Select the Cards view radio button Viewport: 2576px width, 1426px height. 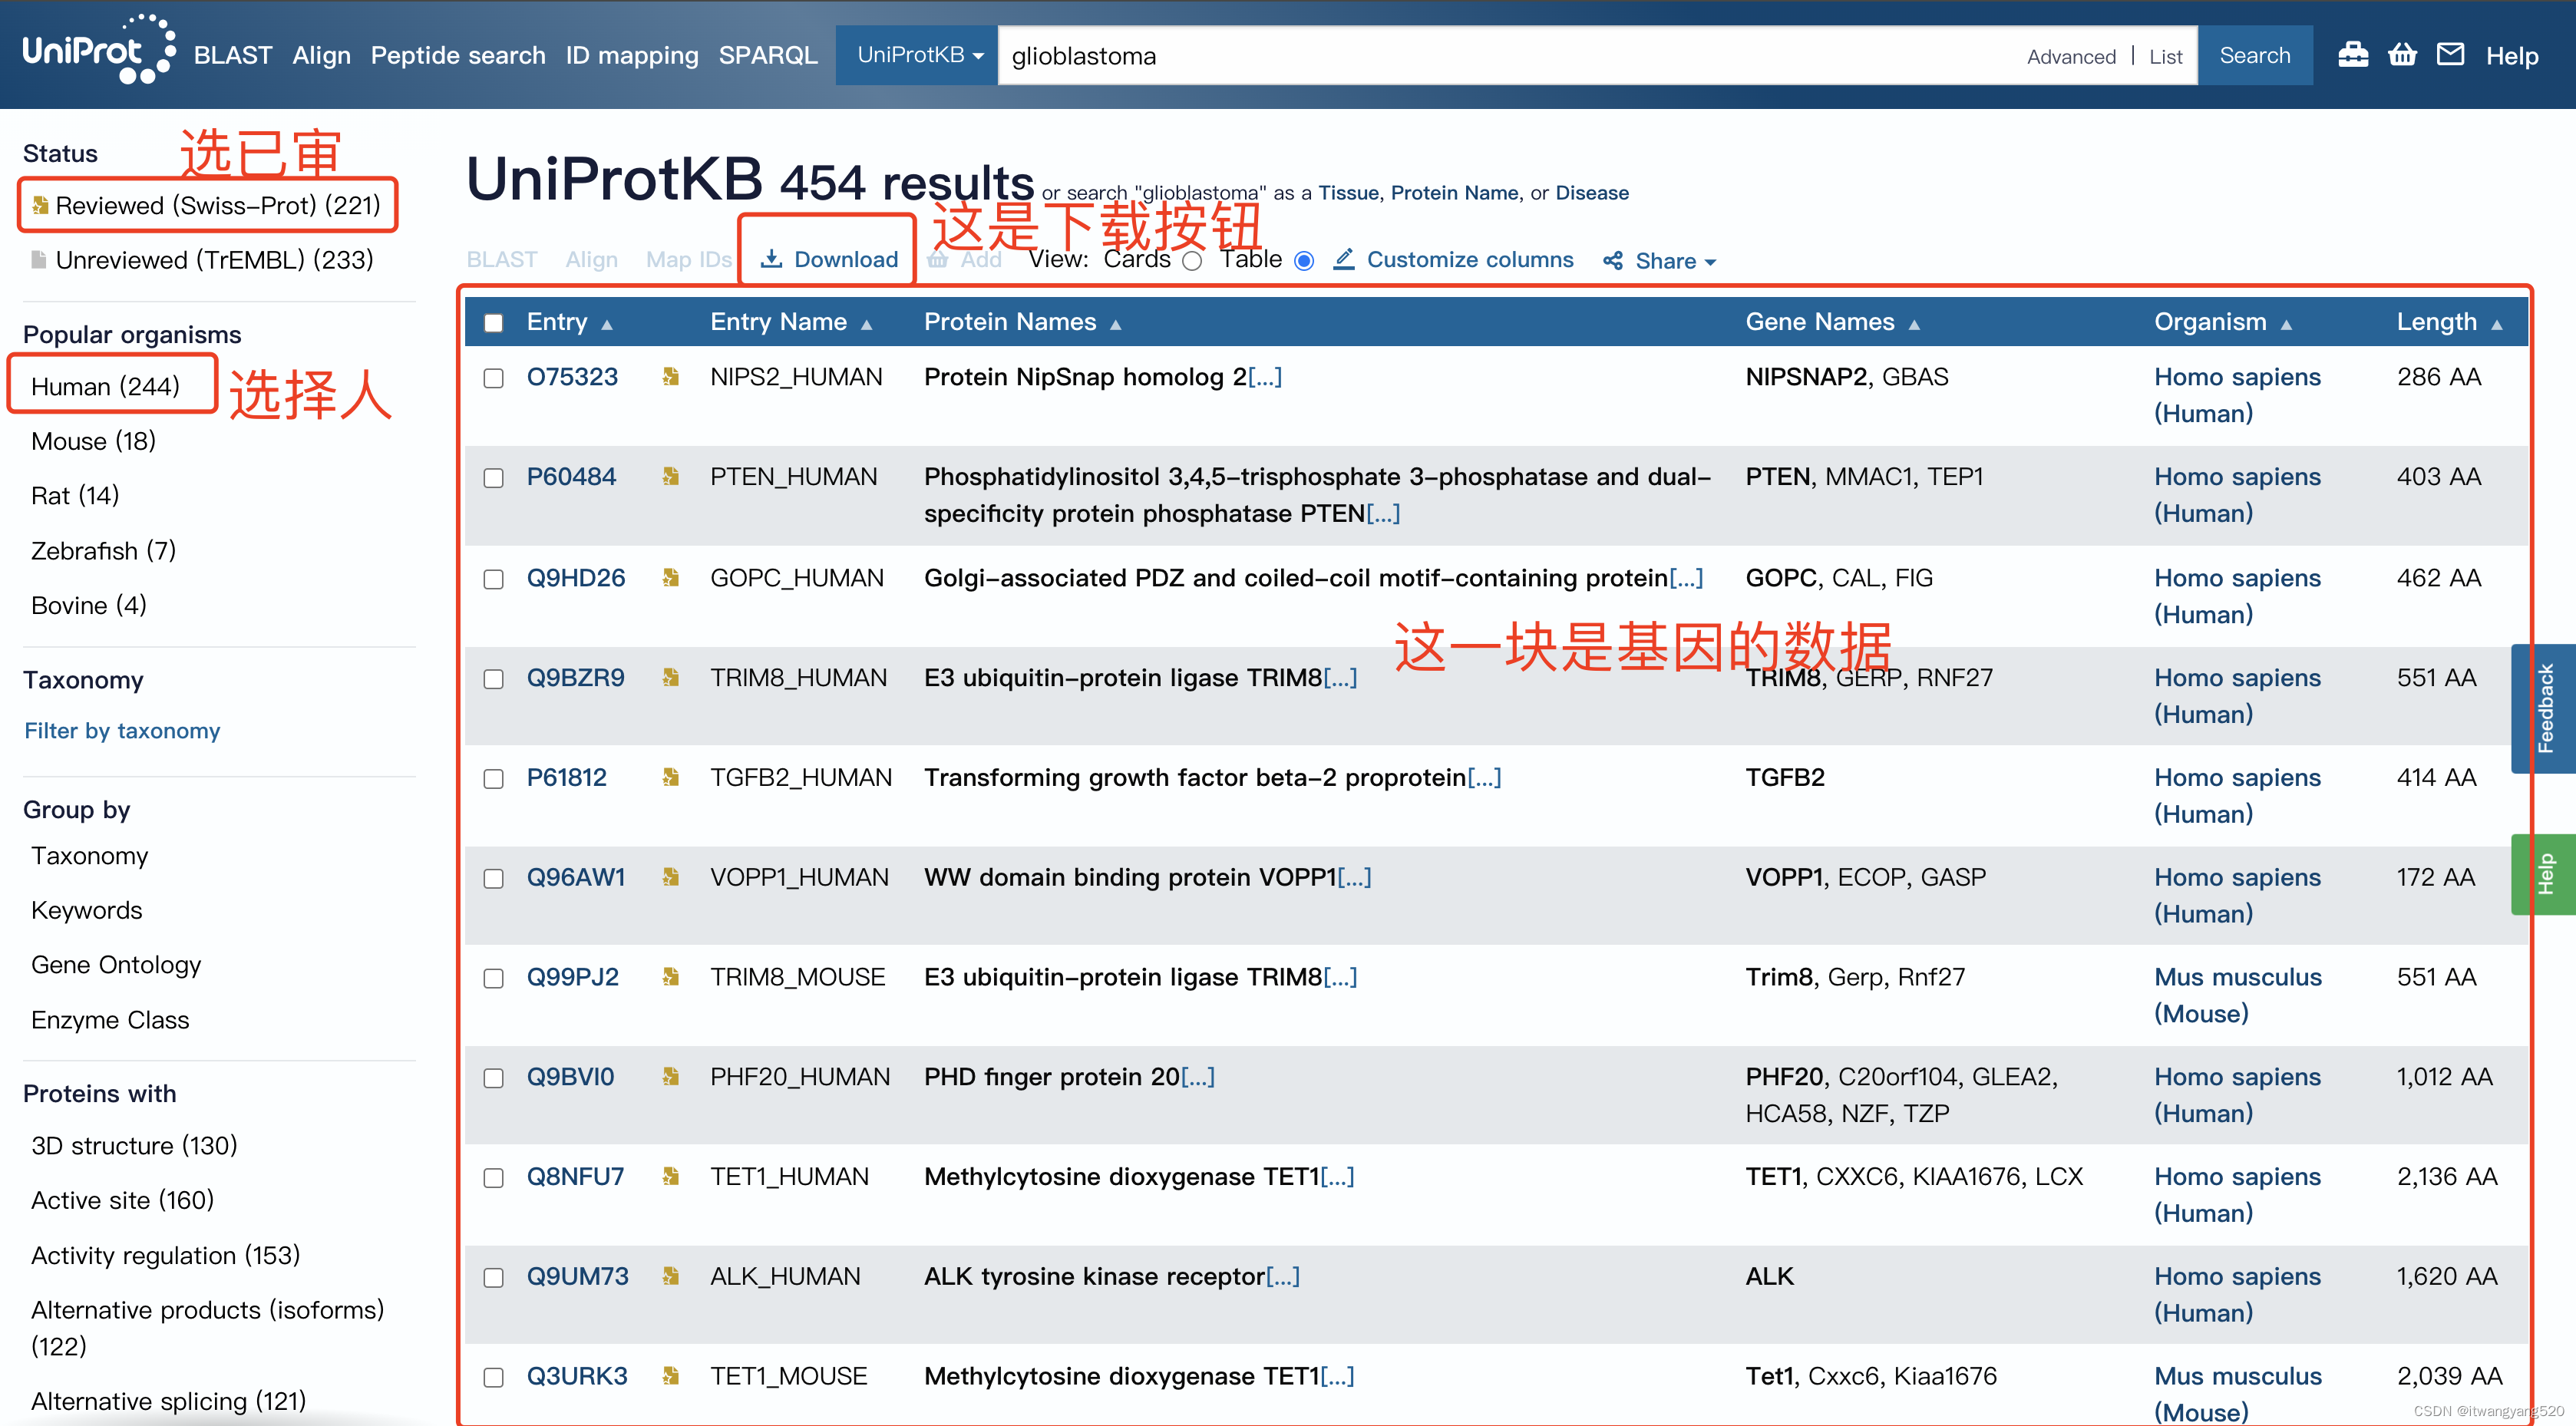coord(1192,261)
